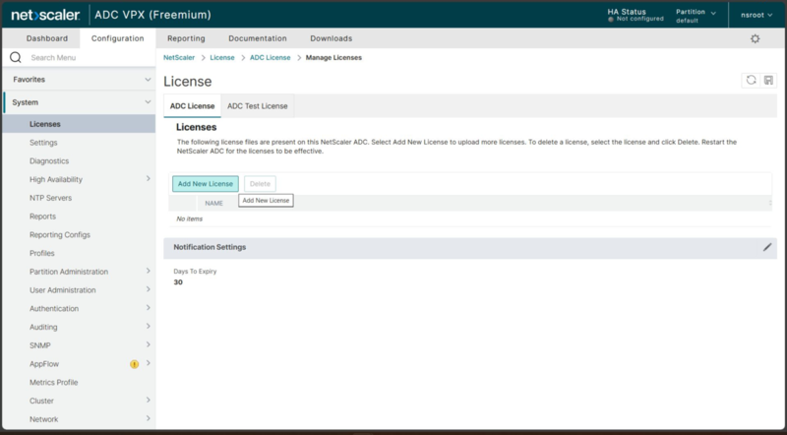This screenshot has height=435, width=787.
Task: Follow the NetScaler breadcrumb link
Action: 179,58
